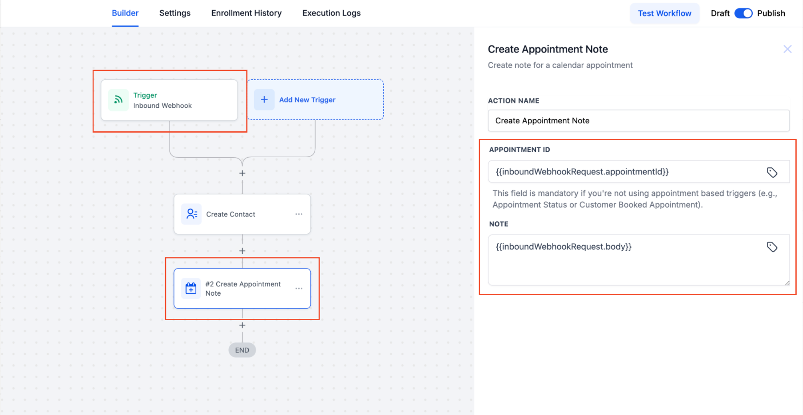Image resolution: width=803 pixels, height=415 pixels.
Task: Open the Execution Logs tab
Action: pos(331,13)
